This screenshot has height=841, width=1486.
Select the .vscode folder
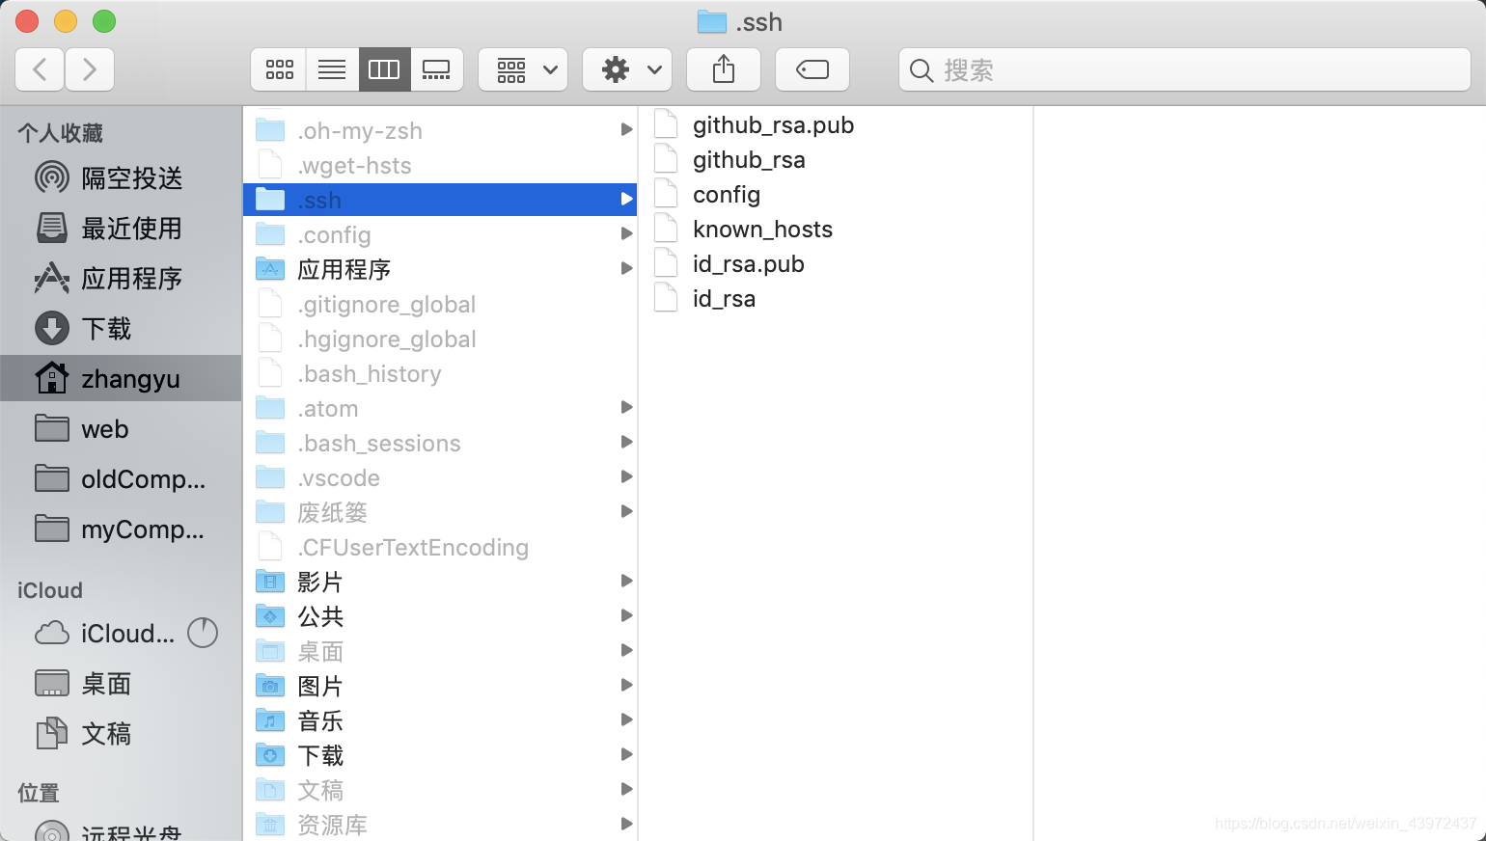[440, 477]
